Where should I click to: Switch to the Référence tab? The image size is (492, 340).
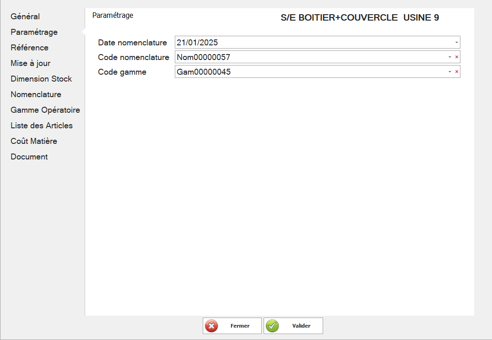tap(29, 48)
